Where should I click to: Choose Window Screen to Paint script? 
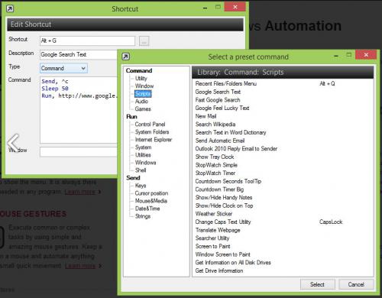click(x=222, y=254)
